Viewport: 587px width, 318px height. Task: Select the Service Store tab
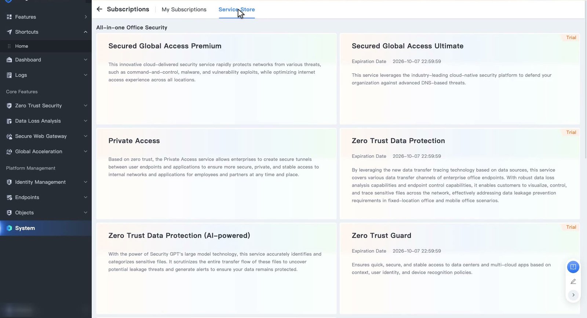coord(237,10)
